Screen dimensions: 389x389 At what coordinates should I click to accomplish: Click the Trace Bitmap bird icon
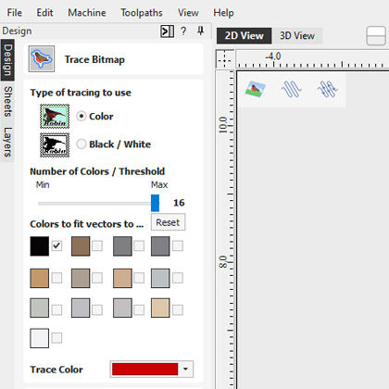pyautogui.click(x=42, y=59)
